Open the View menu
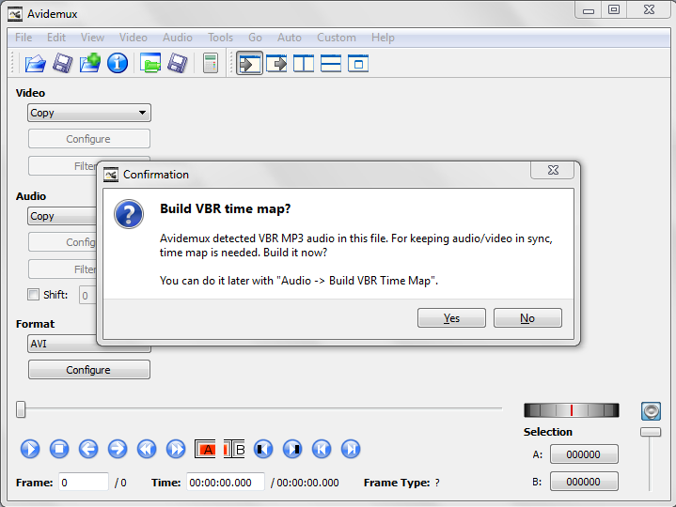The width and height of the screenshot is (676, 507). pos(93,38)
